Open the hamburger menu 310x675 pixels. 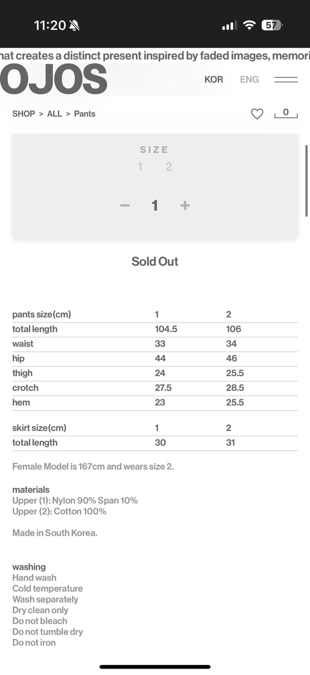pyautogui.click(x=286, y=80)
